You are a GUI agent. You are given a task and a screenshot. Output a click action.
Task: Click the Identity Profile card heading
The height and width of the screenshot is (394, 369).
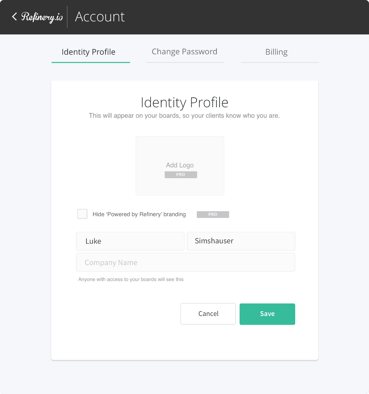(x=184, y=102)
